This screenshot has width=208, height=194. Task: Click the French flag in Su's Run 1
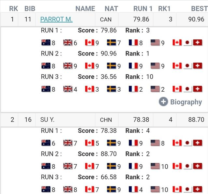(133, 143)
